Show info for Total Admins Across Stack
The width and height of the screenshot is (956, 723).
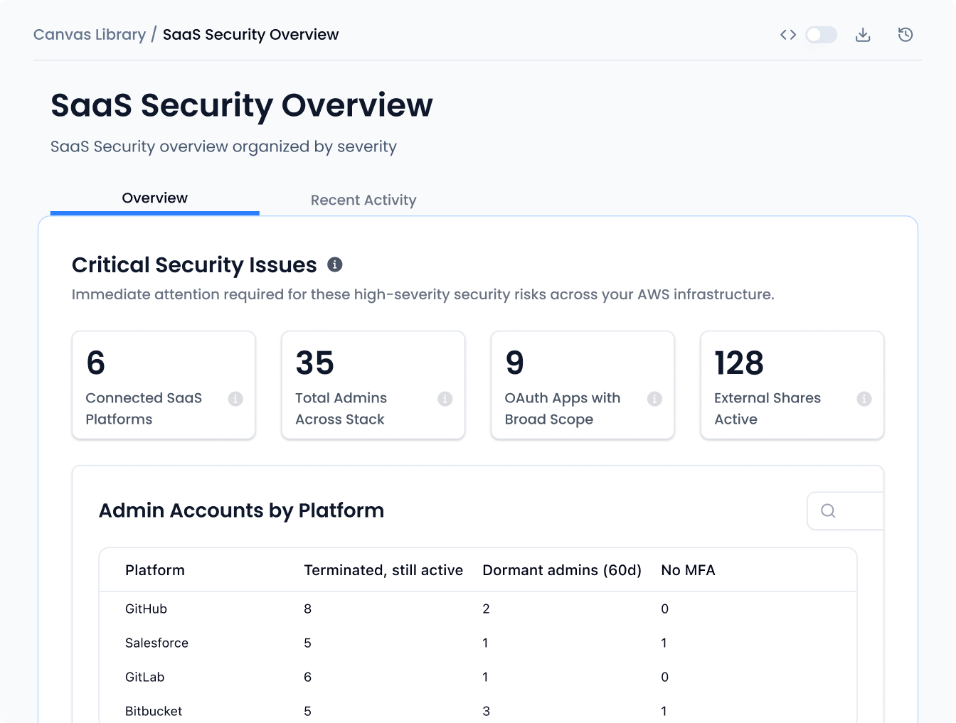tap(445, 399)
